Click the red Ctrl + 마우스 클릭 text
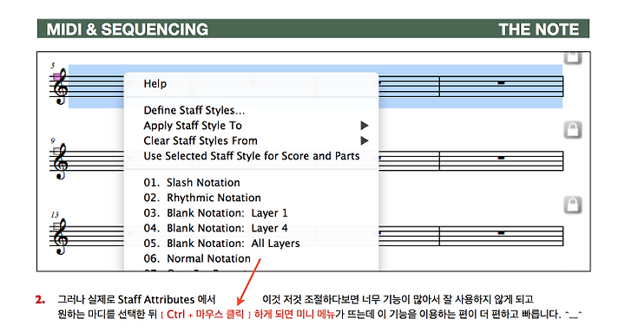Viewport: 625px width, 332px height. click(x=205, y=315)
